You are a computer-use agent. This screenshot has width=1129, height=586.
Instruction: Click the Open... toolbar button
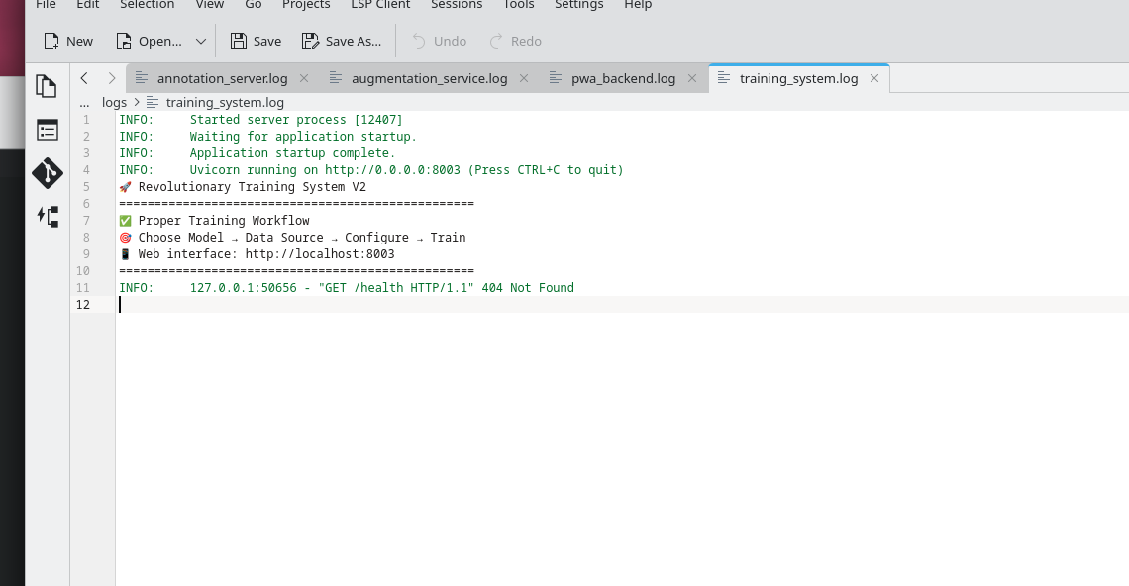click(149, 41)
